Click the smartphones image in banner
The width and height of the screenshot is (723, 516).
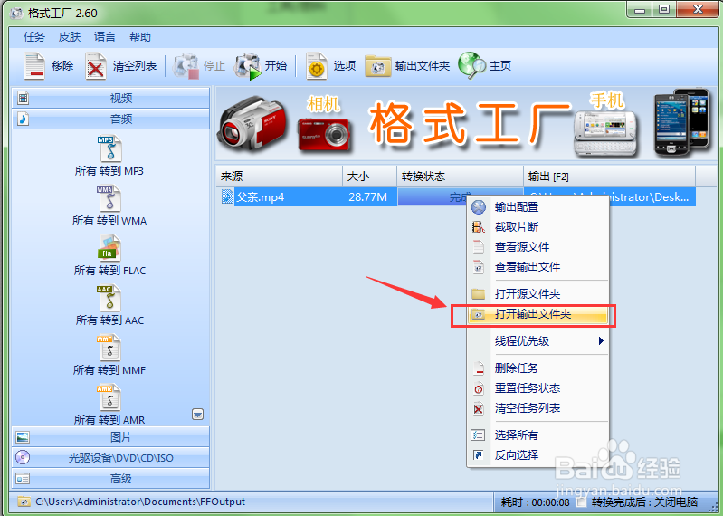coord(681,121)
